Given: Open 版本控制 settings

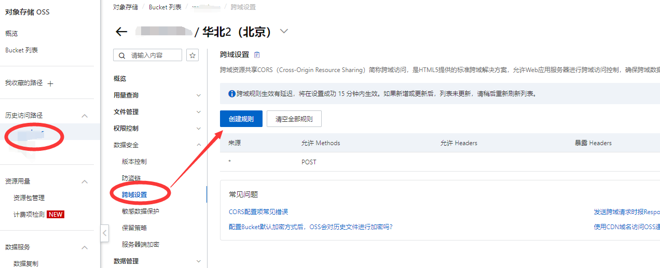Looking at the screenshot, I should point(134,162).
